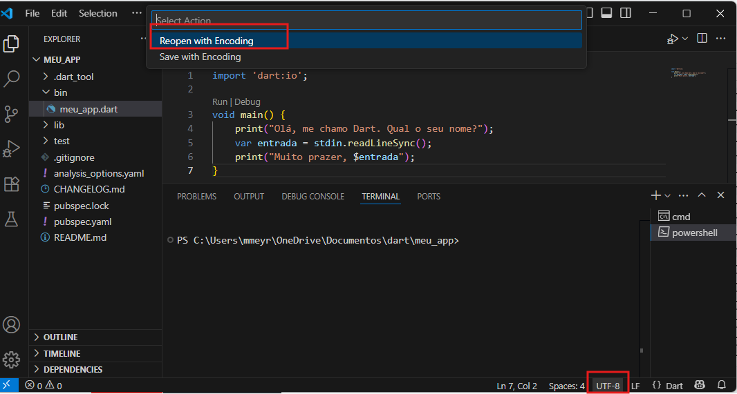Collapse the MEU_APP root folder

coord(37,60)
